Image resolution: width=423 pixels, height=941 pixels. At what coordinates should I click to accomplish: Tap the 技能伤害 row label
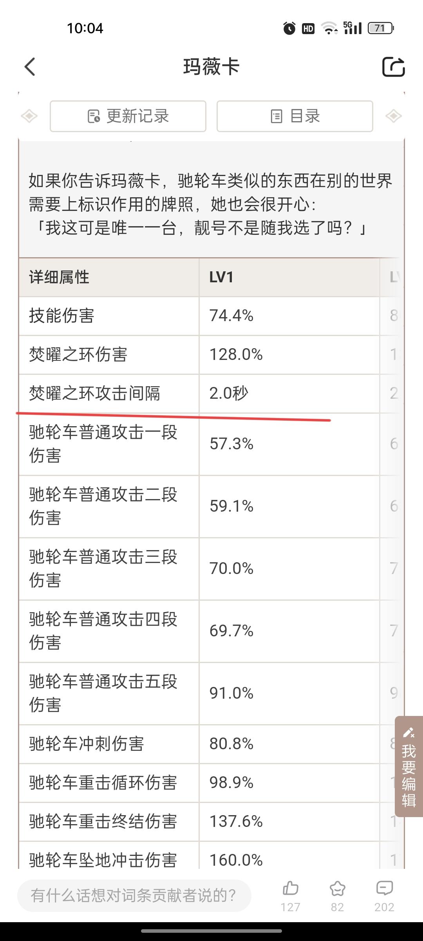coord(62,316)
